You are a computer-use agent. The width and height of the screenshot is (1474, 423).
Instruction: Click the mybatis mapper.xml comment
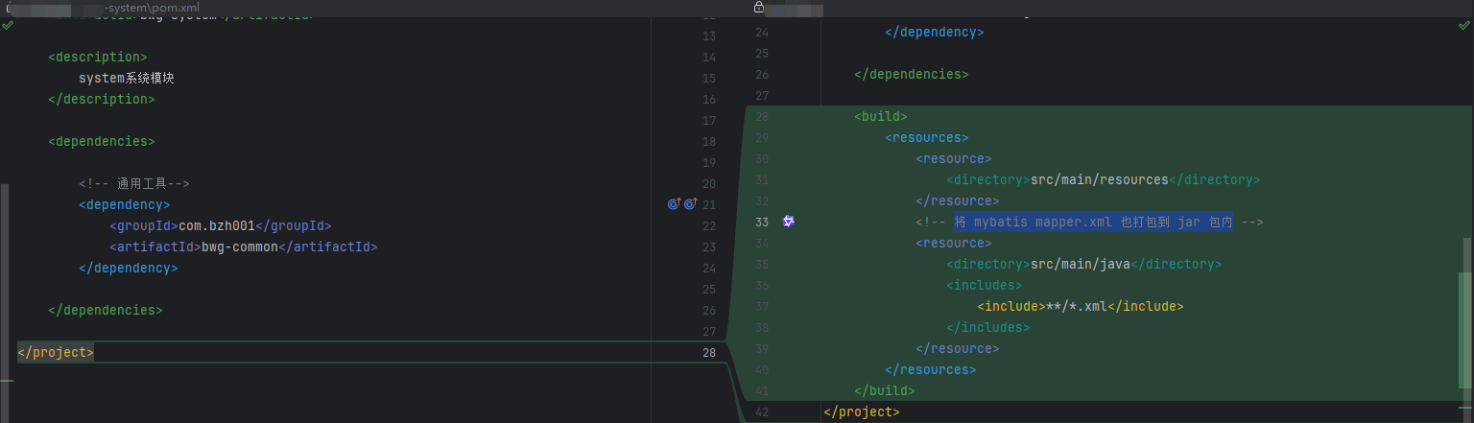pyautogui.click(x=1089, y=222)
